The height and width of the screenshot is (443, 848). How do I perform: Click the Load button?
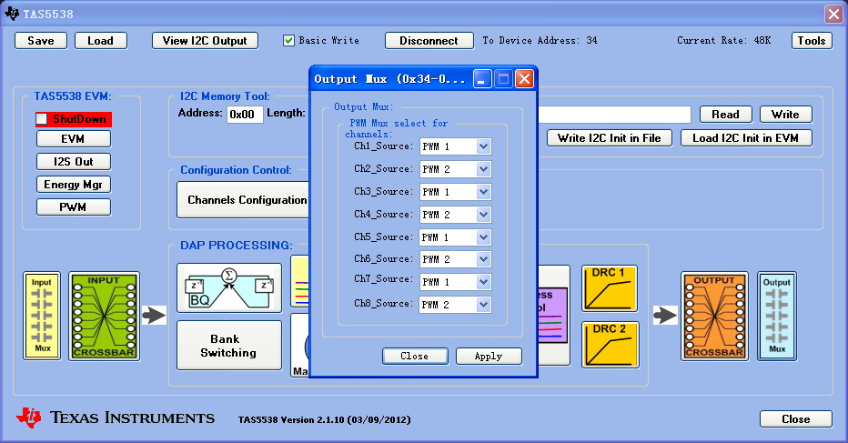click(x=101, y=41)
